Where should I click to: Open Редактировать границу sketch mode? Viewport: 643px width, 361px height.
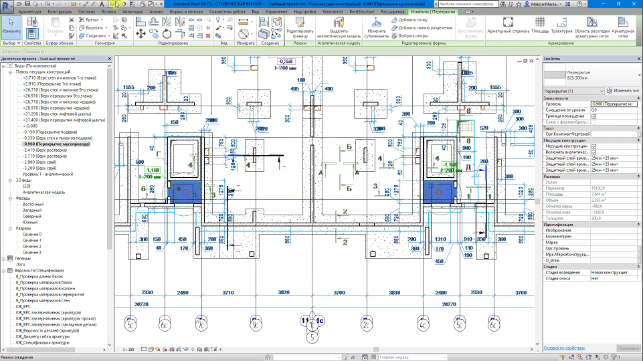[x=300, y=27]
